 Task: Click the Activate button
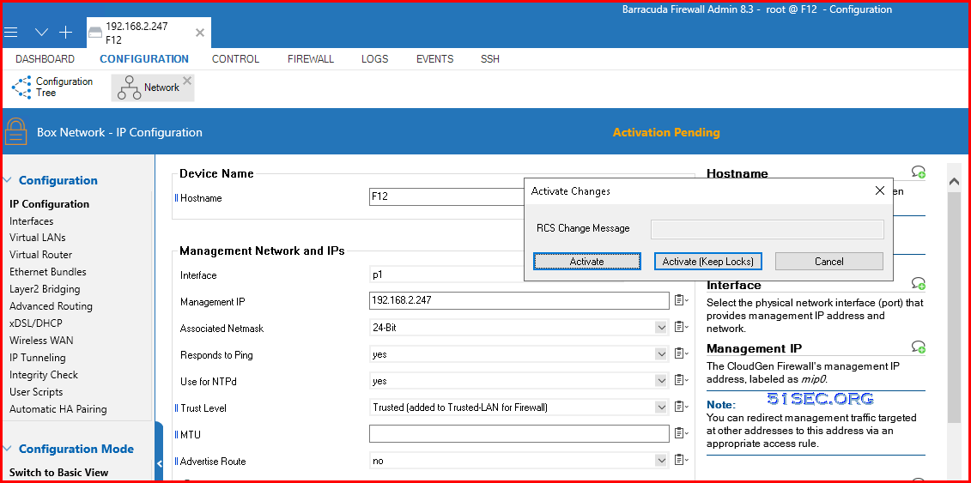(x=587, y=261)
